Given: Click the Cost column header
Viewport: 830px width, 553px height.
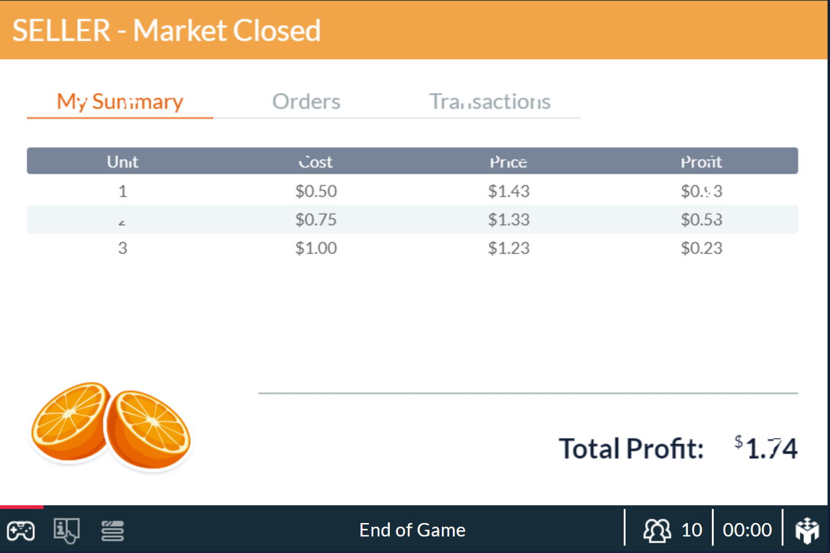Looking at the screenshot, I should click(x=316, y=161).
